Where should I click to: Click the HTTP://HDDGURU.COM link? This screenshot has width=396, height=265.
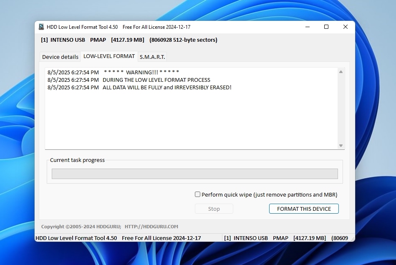151,227
